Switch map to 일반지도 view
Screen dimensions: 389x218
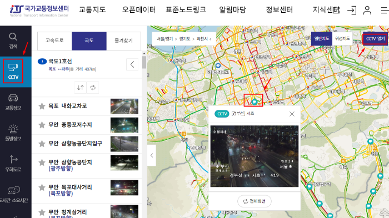(x=322, y=38)
